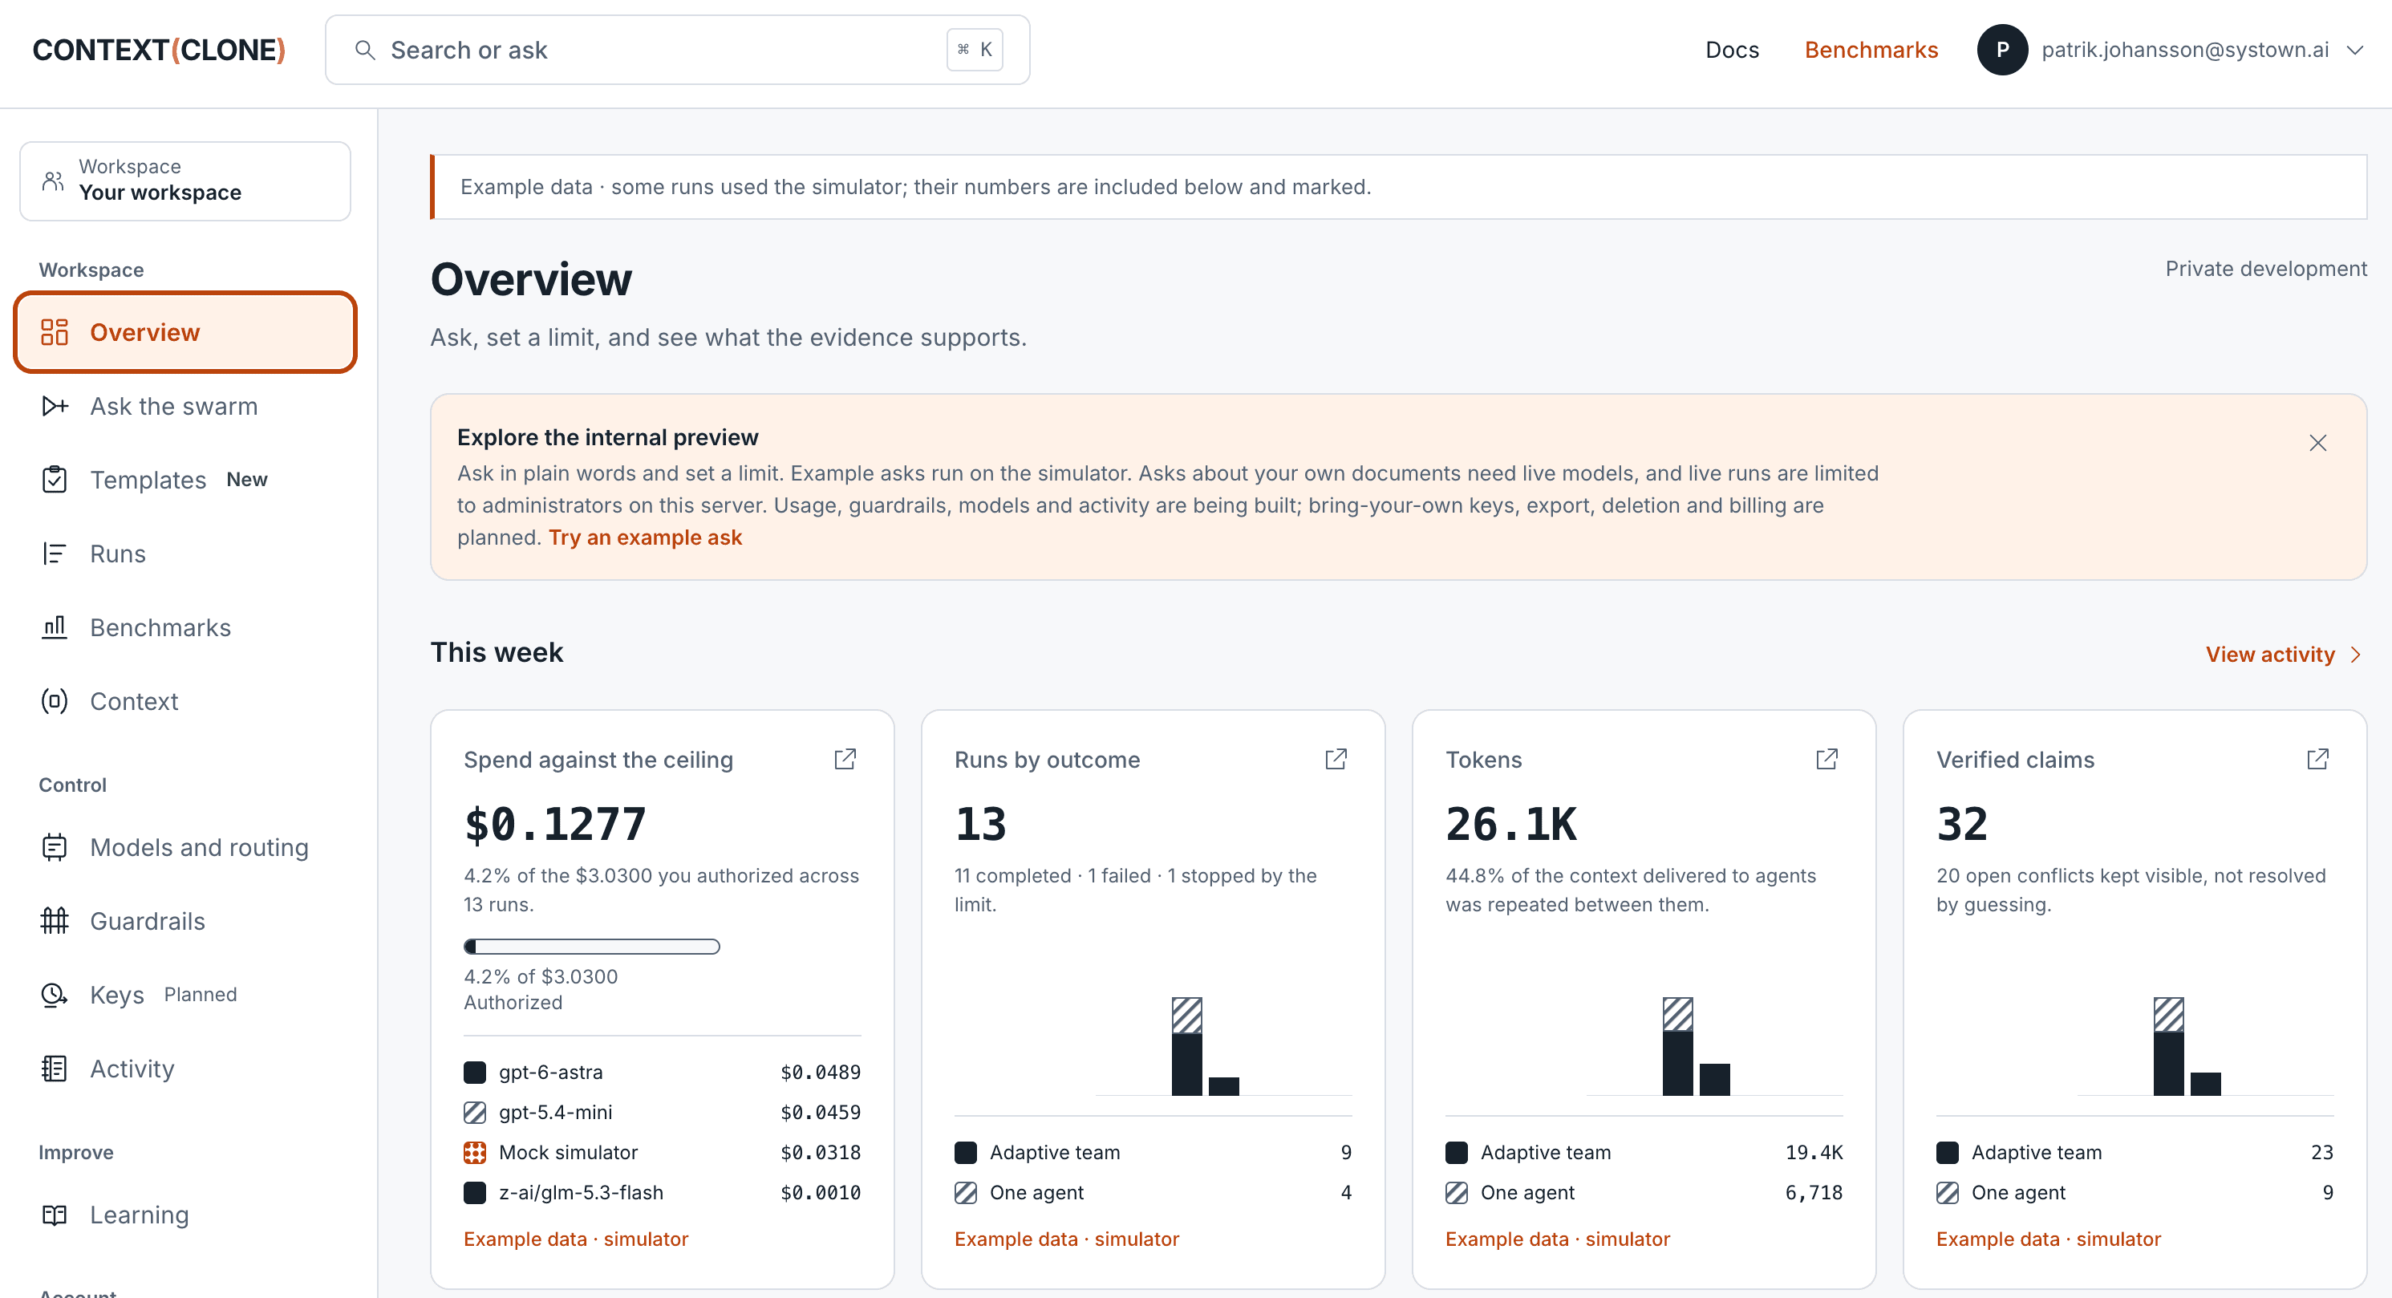Click the Mock simulator legend swatch
This screenshot has width=2392, height=1298.
click(x=475, y=1152)
